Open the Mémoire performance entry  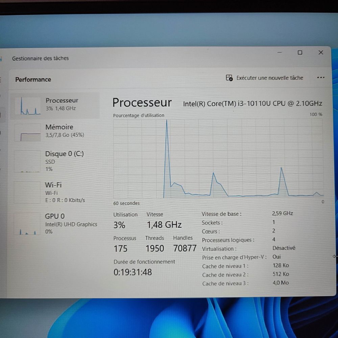pyautogui.click(x=55, y=132)
